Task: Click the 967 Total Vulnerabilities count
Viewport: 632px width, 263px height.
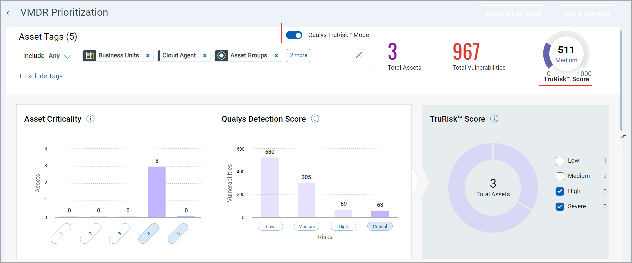Action: (x=466, y=52)
